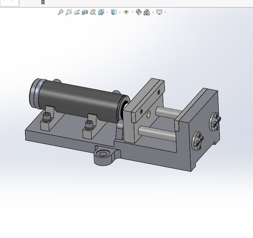Open Dynamic Annotation Views
The height and width of the screenshot is (238, 253).
point(93,12)
